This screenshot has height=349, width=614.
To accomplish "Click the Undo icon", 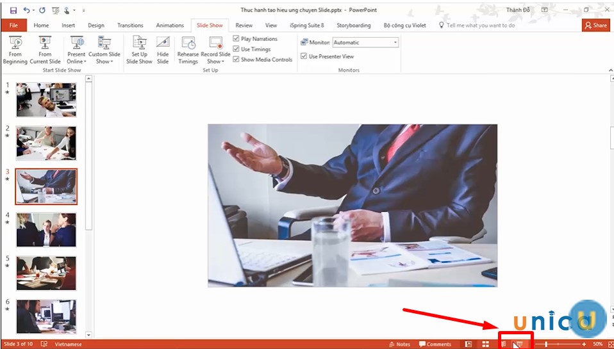I will click(27, 10).
